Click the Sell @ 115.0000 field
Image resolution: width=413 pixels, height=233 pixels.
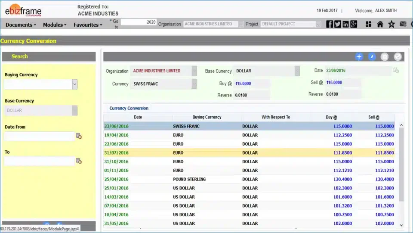coord(343,83)
